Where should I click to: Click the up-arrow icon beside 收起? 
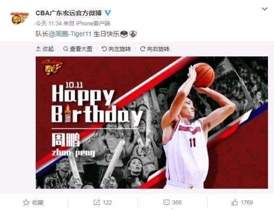(38, 49)
